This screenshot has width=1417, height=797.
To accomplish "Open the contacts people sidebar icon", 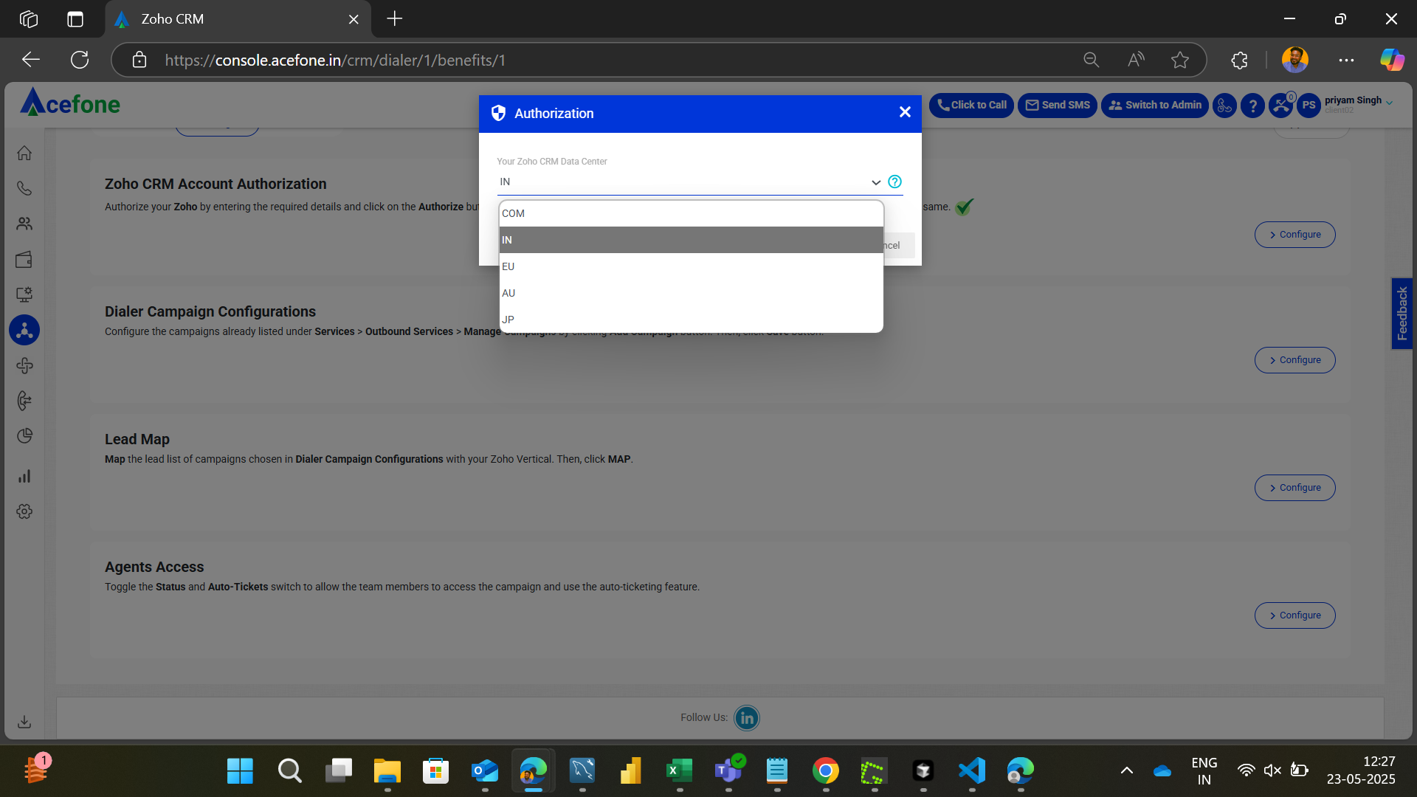I will pyautogui.click(x=24, y=224).
